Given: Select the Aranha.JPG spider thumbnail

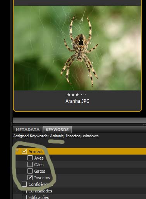Looking at the screenshot, I should (x=77, y=48).
